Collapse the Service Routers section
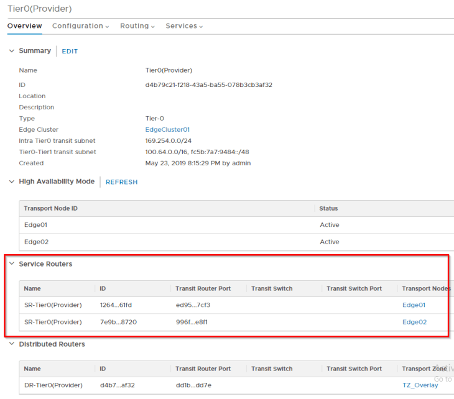 coord(11,264)
